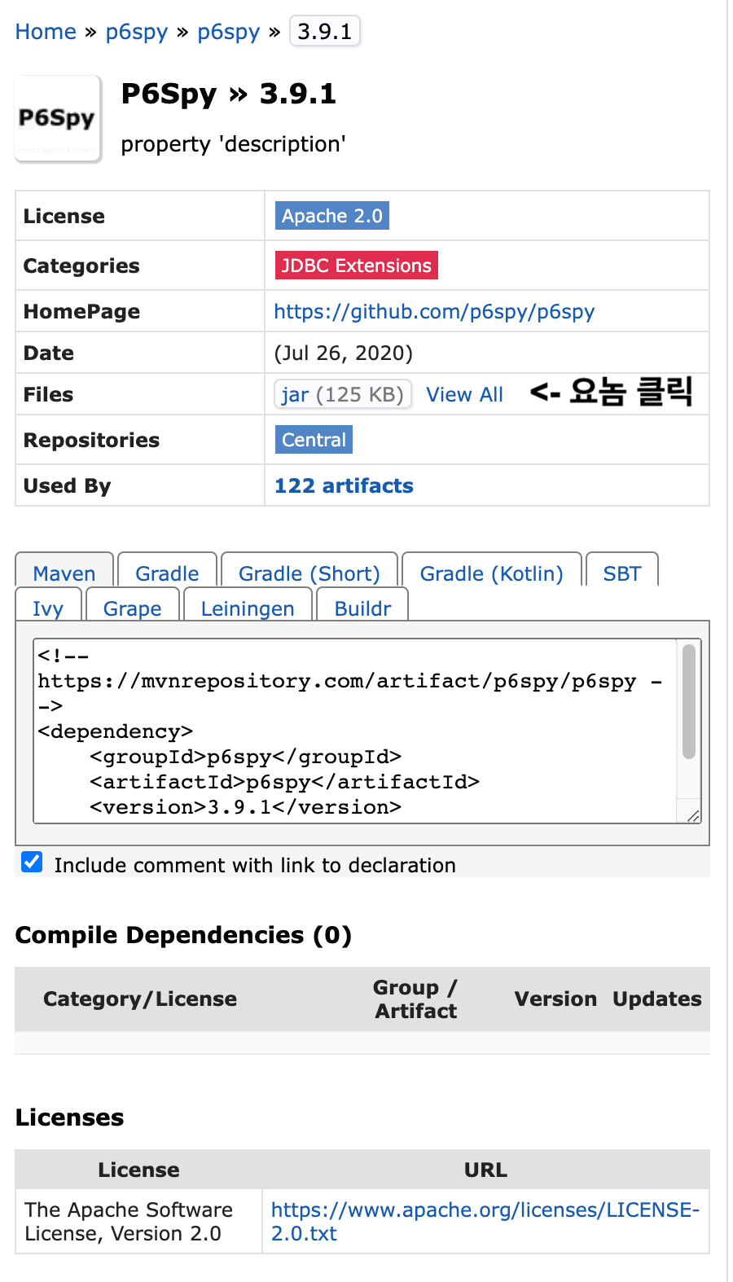Click the Compile Dependencies (0) heading
Image resolution: width=733 pixels, height=1282 pixels.
[183, 935]
